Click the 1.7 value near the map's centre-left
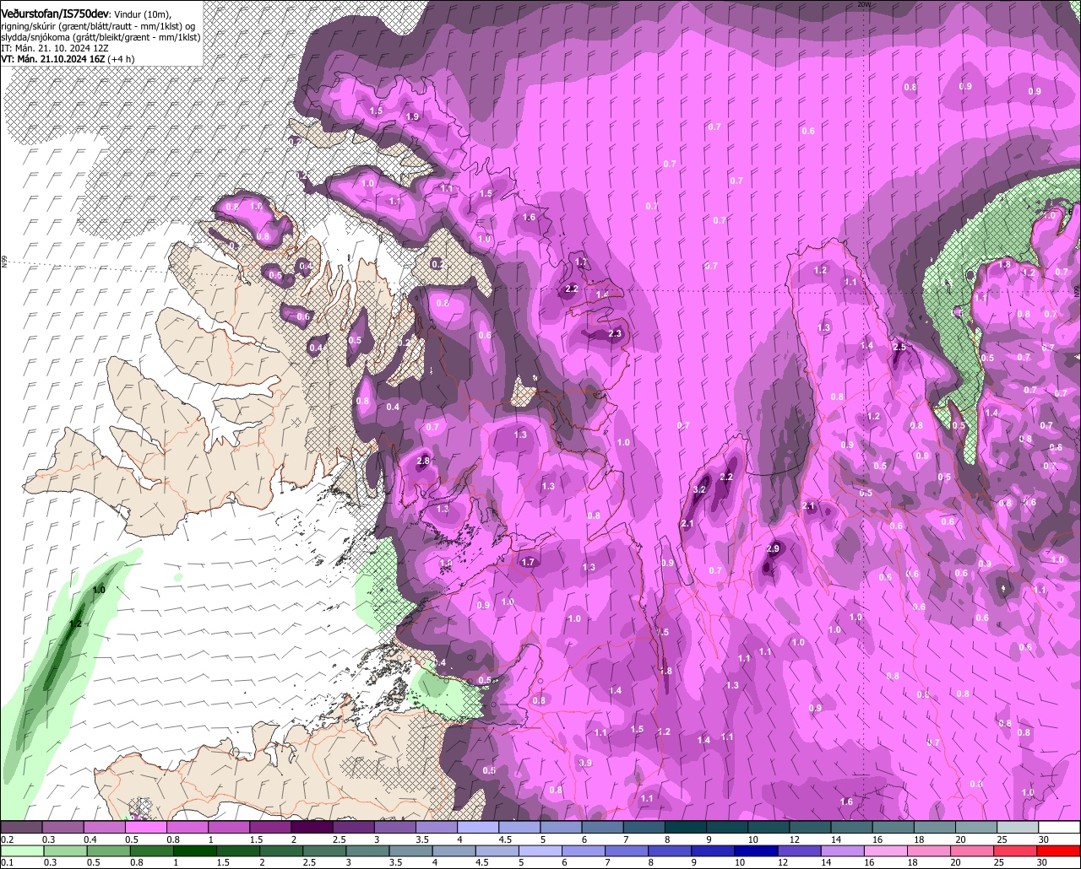 pyautogui.click(x=529, y=562)
